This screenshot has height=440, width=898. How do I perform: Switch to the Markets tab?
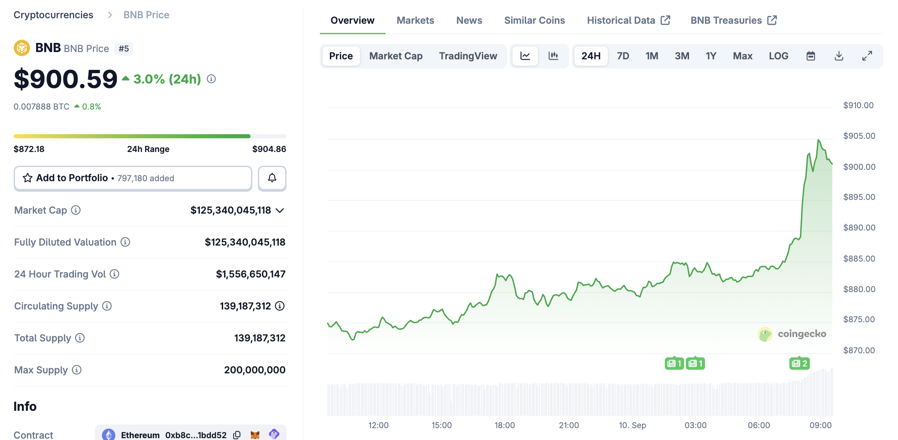pyautogui.click(x=415, y=20)
